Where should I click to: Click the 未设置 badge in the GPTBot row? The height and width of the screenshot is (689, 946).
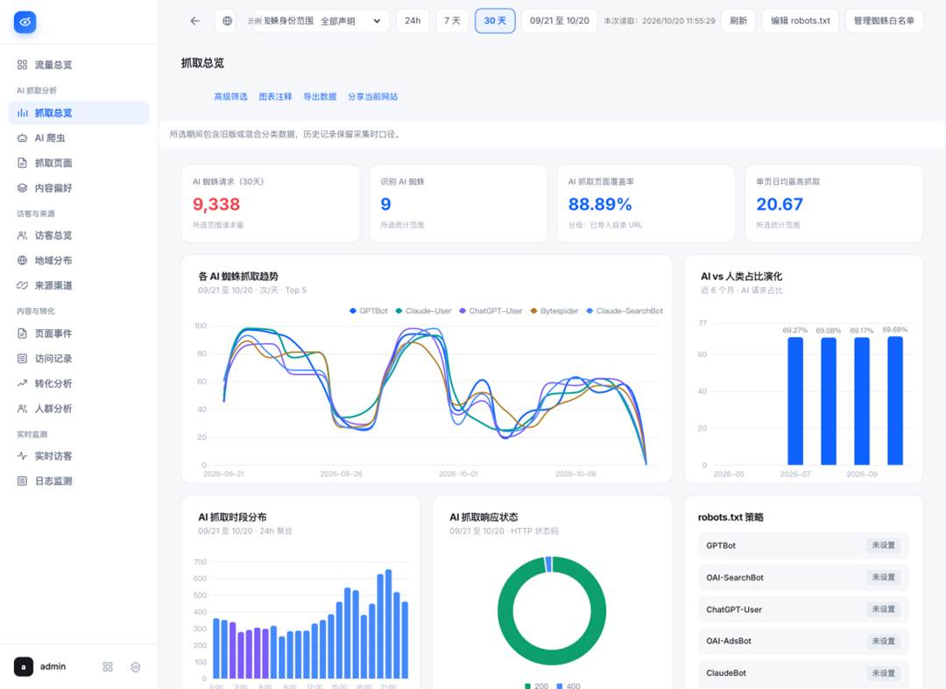(883, 545)
